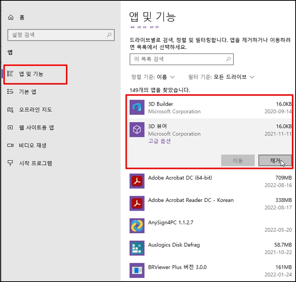
Task: Click 2022-05-20 date of AnySign4PC
Action: click(278, 230)
